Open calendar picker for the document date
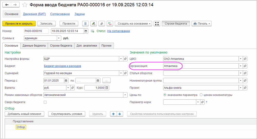 (85, 31)
